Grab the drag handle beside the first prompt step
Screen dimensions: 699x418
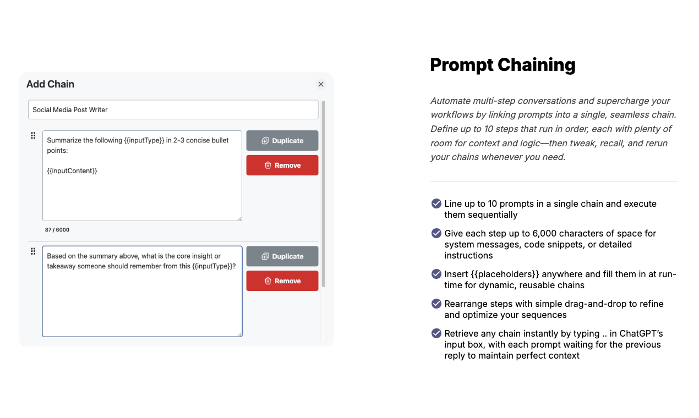33,135
